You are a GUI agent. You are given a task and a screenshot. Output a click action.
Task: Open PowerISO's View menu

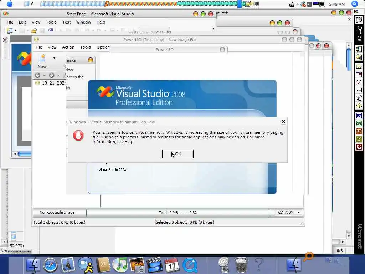point(52,47)
